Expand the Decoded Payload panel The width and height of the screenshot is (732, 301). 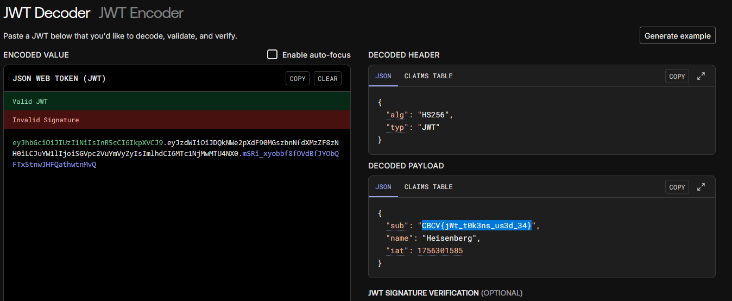[701, 187]
